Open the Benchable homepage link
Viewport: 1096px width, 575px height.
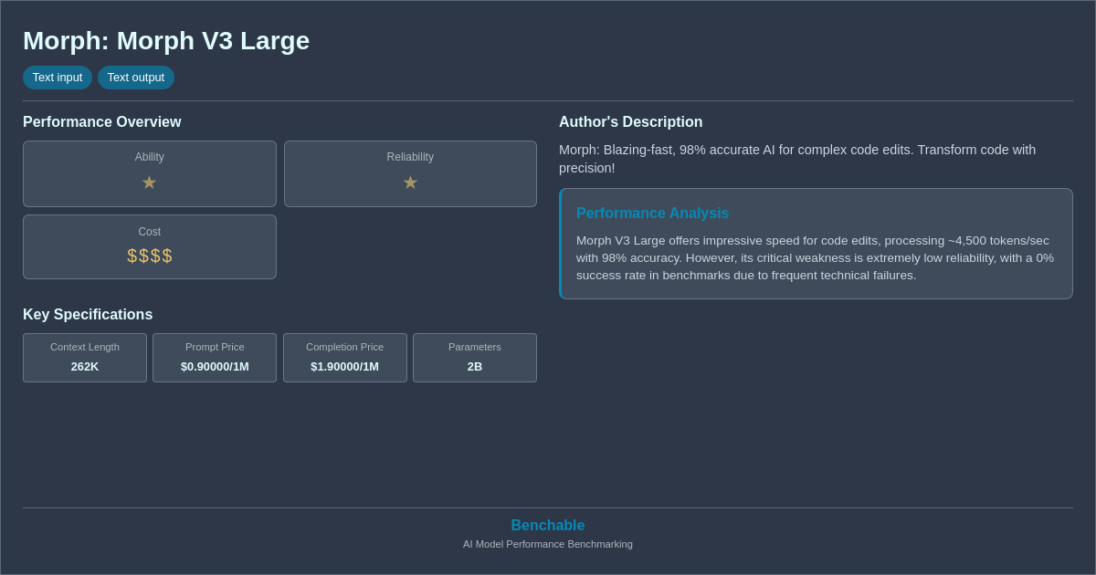coord(548,525)
